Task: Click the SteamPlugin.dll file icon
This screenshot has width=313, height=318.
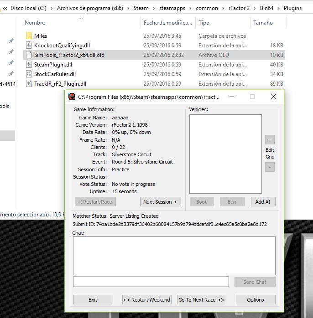Action: (29, 65)
